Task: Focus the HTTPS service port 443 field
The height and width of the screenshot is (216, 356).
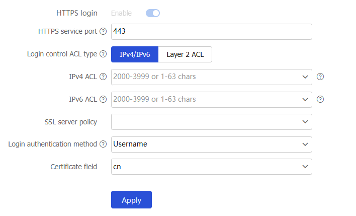Action: pyautogui.click(x=211, y=32)
